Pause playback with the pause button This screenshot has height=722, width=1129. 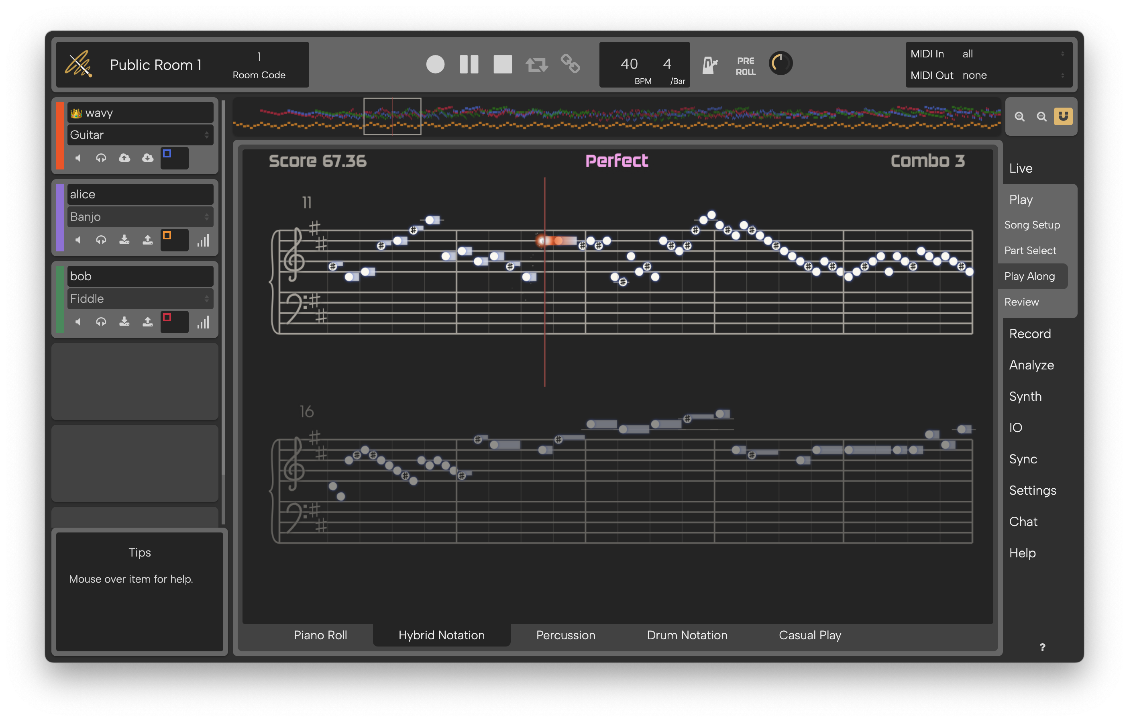(x=469, y=64)
